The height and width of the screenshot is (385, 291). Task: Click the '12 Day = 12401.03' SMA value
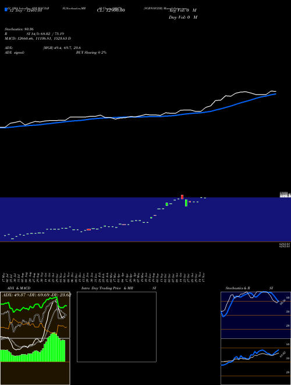26,10
